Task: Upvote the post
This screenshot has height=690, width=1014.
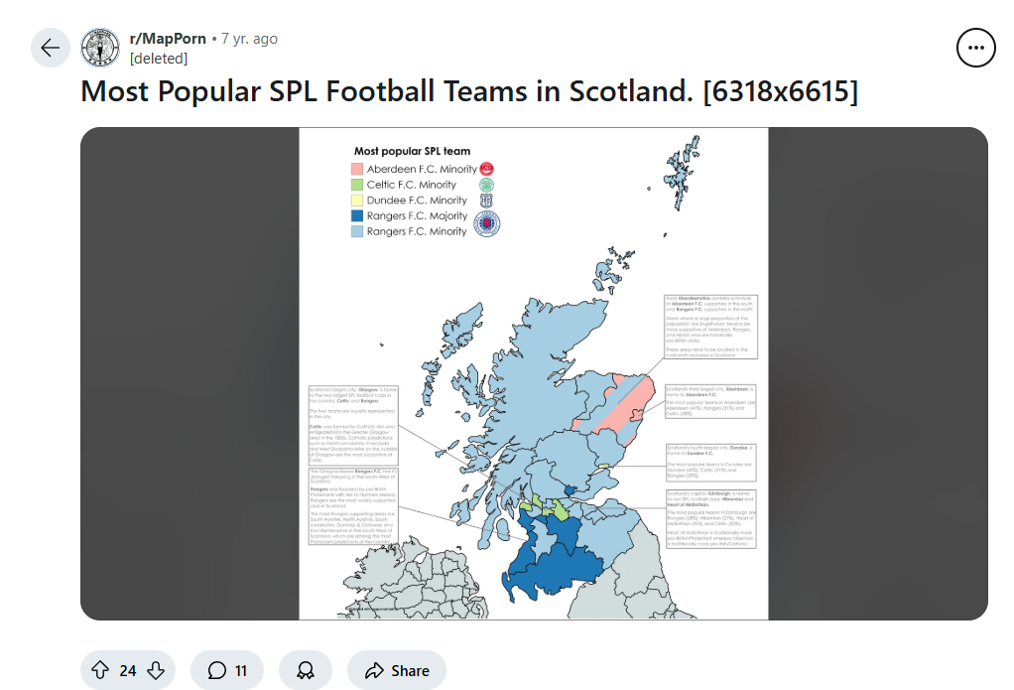Action: tap(100, 670)
